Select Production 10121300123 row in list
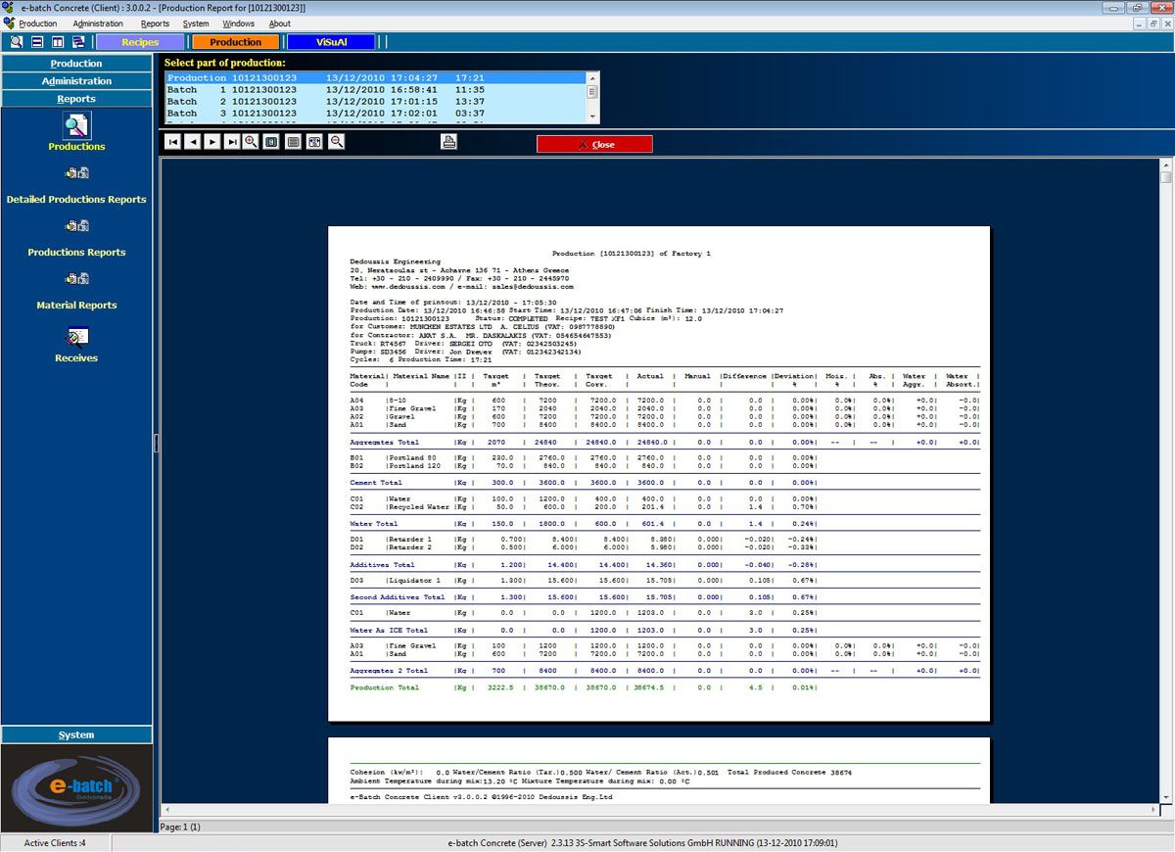This screenshot has width=1175, height=852. pyautogui.click(x=375, y=77)
